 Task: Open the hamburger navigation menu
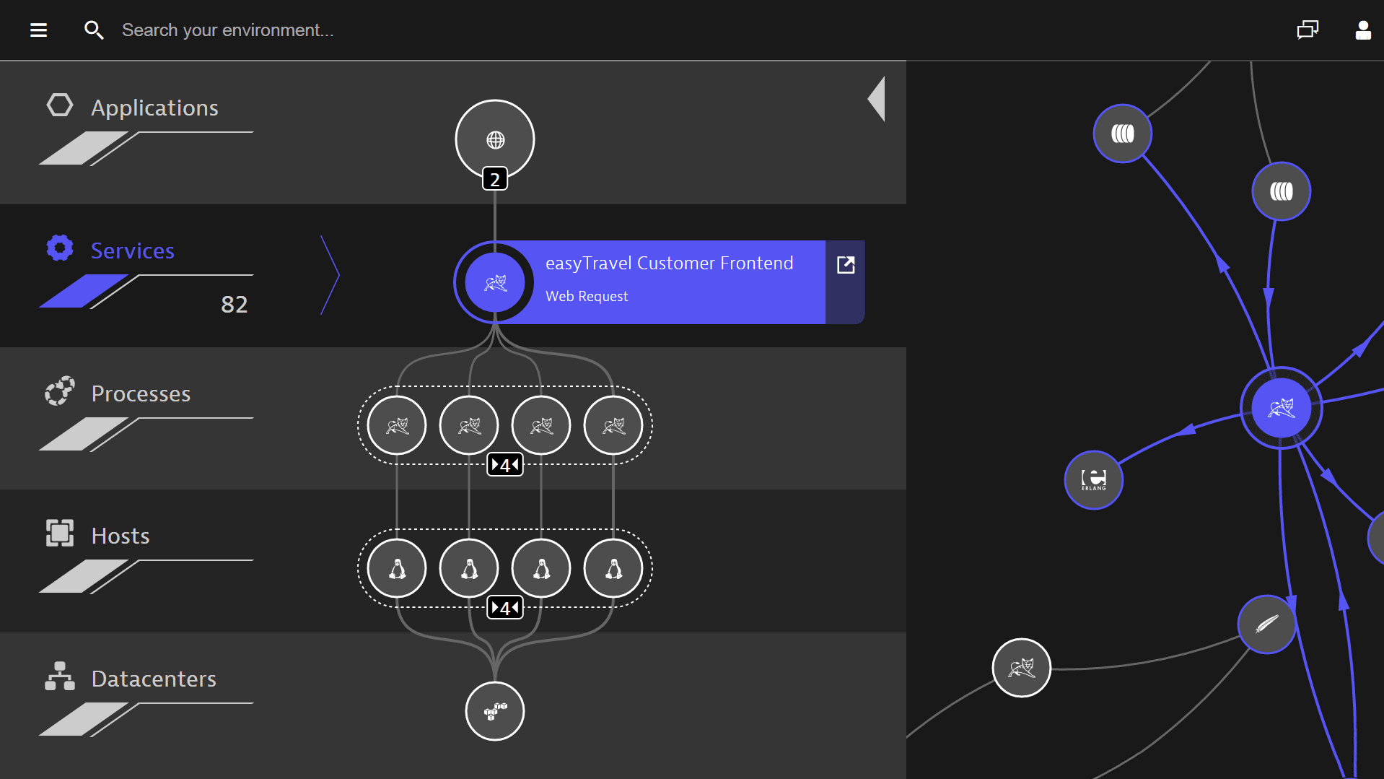click(x=38, y=30)
